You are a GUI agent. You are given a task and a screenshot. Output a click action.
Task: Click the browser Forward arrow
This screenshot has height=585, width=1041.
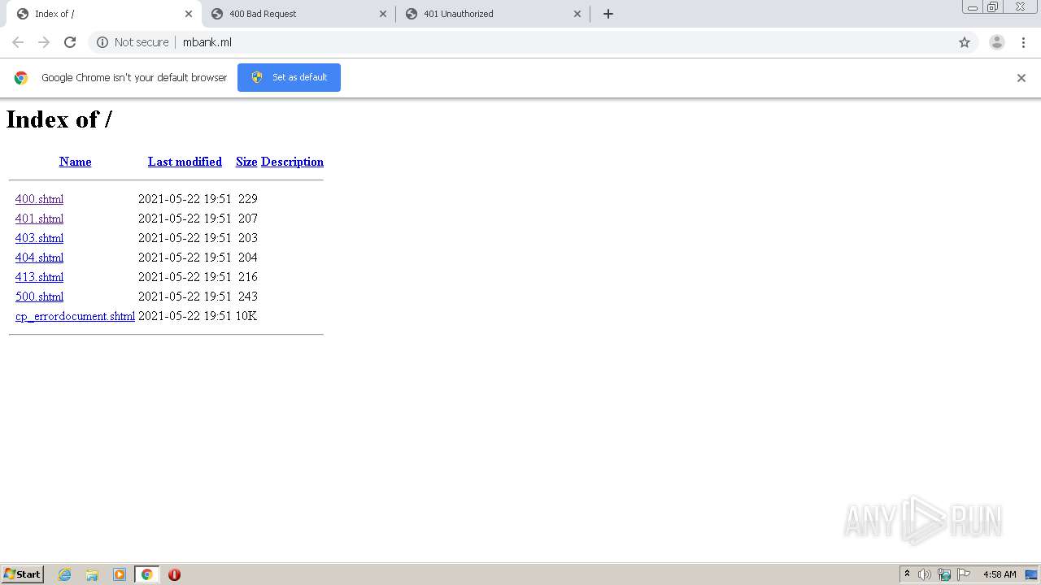tap(44, 42)
